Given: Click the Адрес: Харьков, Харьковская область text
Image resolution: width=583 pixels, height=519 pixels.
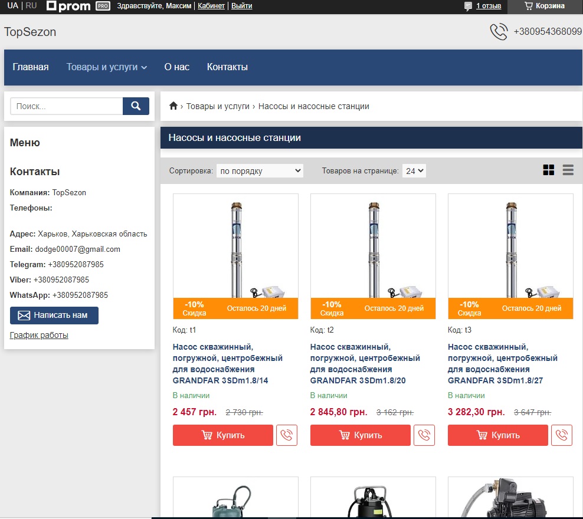Looking at the screenshot, I should click(78, 234).
